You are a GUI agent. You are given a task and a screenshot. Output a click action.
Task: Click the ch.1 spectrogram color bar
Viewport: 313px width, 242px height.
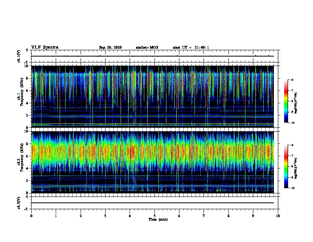pyautogui.click(x=286, y=101)
